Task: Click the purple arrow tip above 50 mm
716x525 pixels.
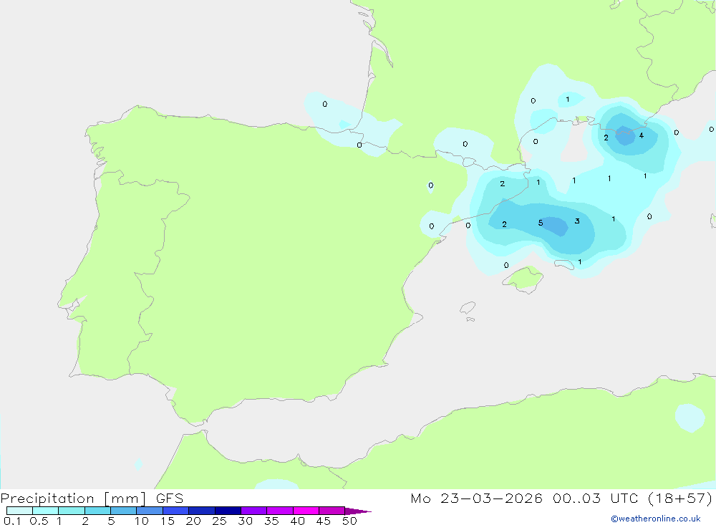Action: [357, 511]
